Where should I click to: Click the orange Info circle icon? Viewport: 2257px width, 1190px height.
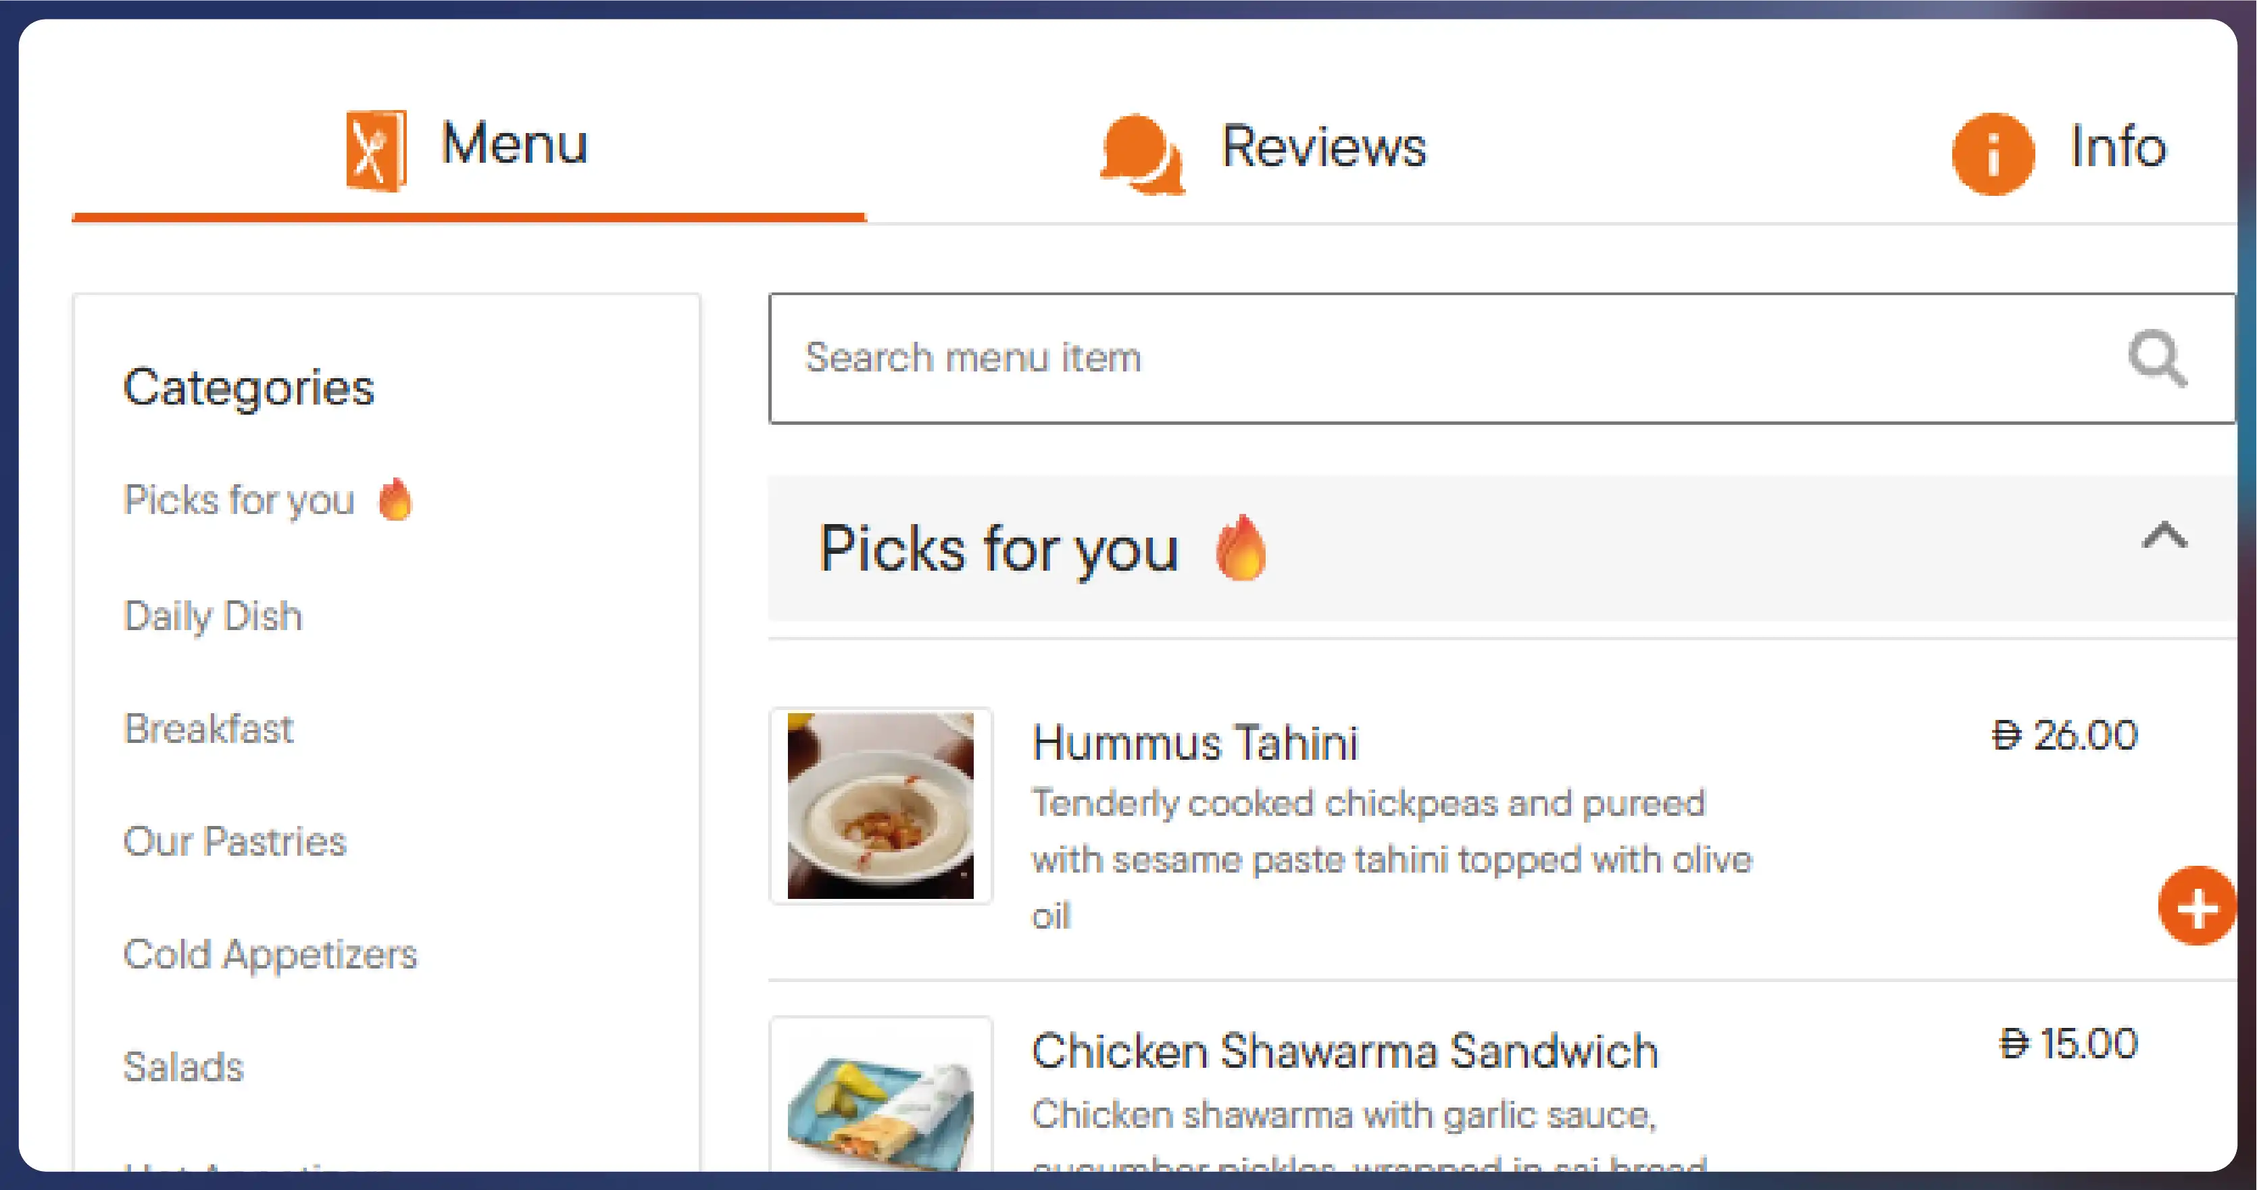[x=1992, y=154]
